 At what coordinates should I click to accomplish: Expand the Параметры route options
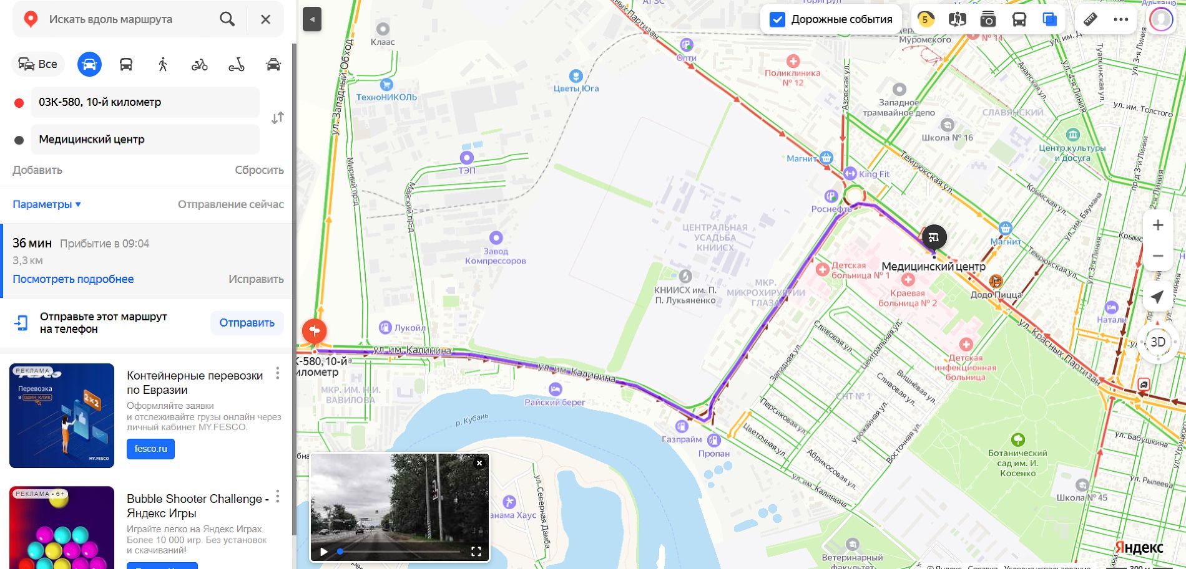pyautogui.click(x=47, y=204)
